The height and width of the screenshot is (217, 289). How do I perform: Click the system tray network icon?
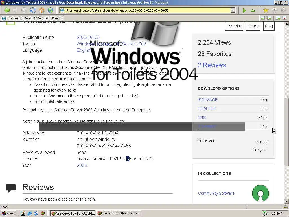(x=265, y=214)
